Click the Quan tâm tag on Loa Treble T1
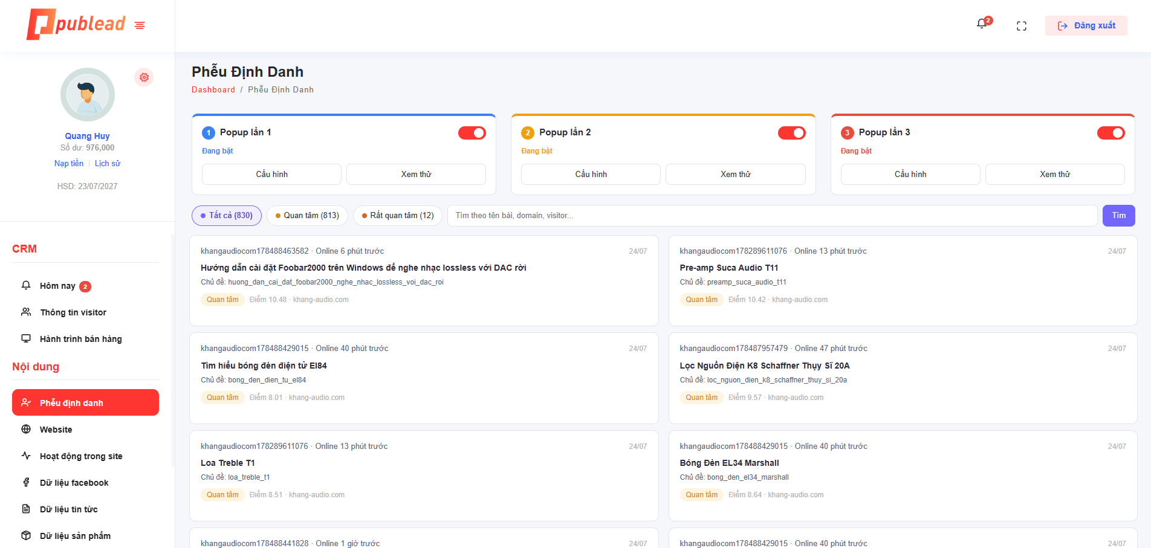Screen dimensions: 1151x548 (222, 495)
